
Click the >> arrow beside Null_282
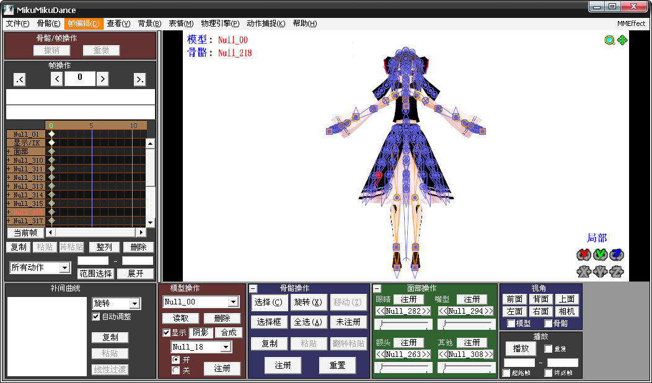click(x=426, y=311)
